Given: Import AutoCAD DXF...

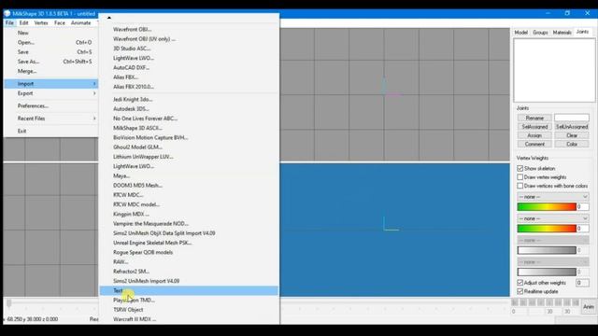Looking at the screenshot, I should [x=189, y=67].
